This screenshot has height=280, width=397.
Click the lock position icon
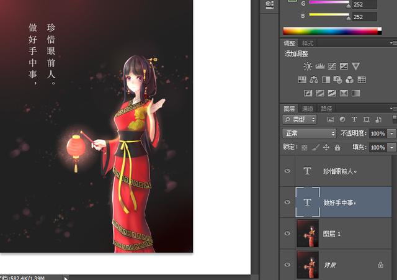click(x=326, y=148)
